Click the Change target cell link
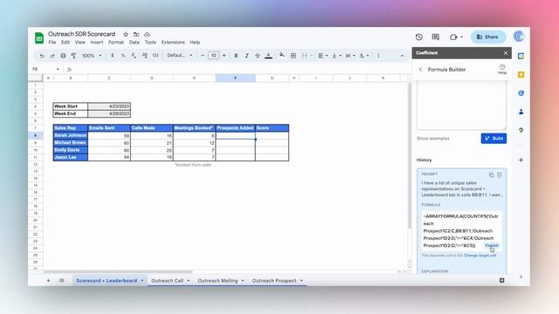The image size is (559, 314). pyautogui.click(x=480, y=256)
